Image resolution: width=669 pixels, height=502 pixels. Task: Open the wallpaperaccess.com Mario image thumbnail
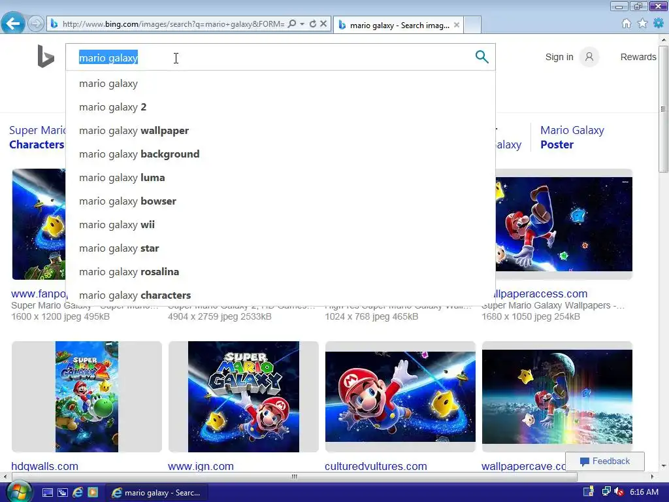pos(564,224)
